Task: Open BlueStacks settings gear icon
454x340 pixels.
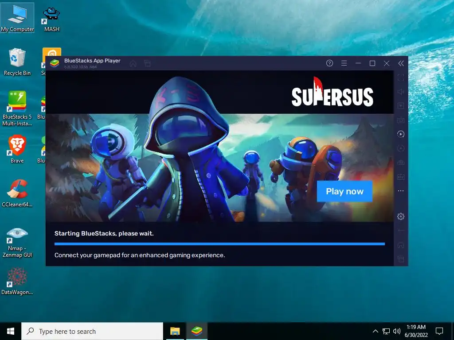Action: click(x=401, y=216)
